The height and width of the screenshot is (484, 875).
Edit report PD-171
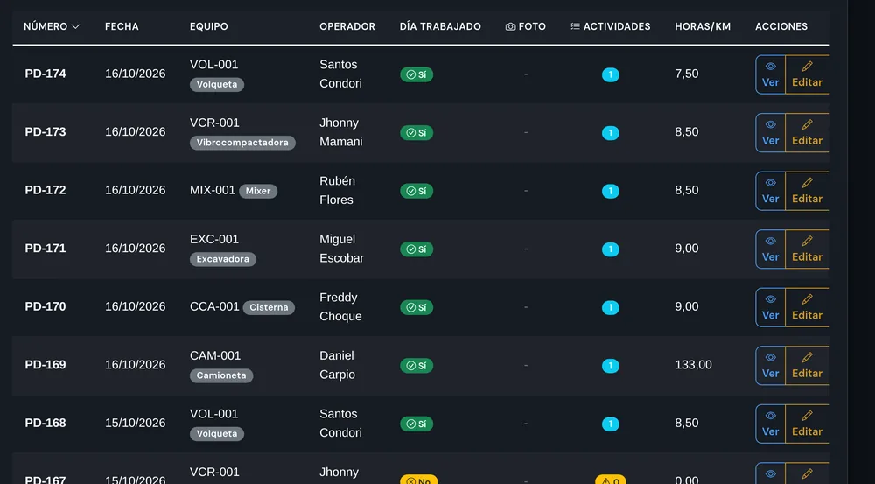(x=807, y=249)
